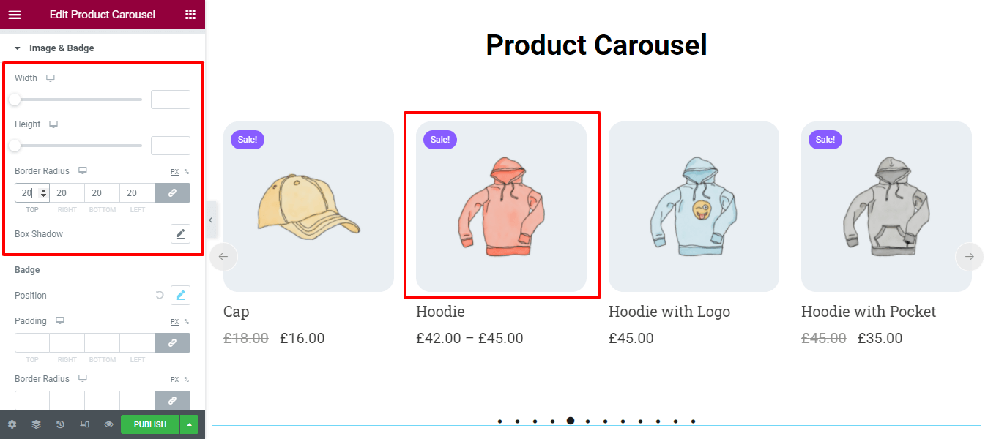
Task: Collapse the Image & Badge section
Action: pos(18,48)
